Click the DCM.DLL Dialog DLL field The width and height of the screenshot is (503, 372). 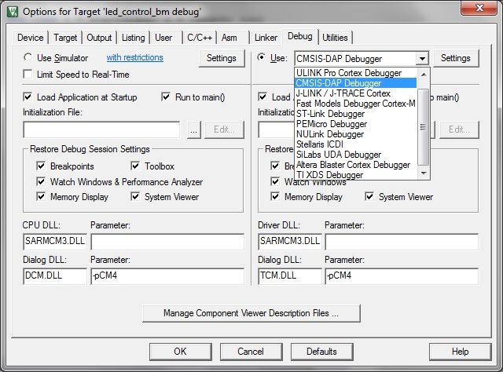55,276
